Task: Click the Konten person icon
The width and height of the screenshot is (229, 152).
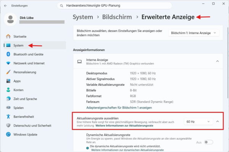Action: click(8, 90)
